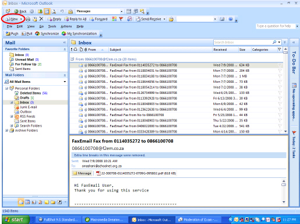Expand the To-Do Bar chevron
Screen dimensions: 300x224
pyautogui.click(x=294, y=42)
